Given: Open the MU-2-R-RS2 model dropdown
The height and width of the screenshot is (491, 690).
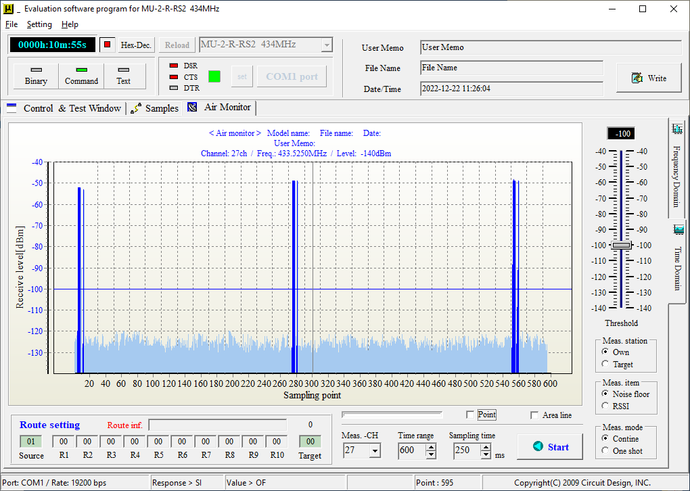Looking at the screenshot, I should click(x=327, y=45).
